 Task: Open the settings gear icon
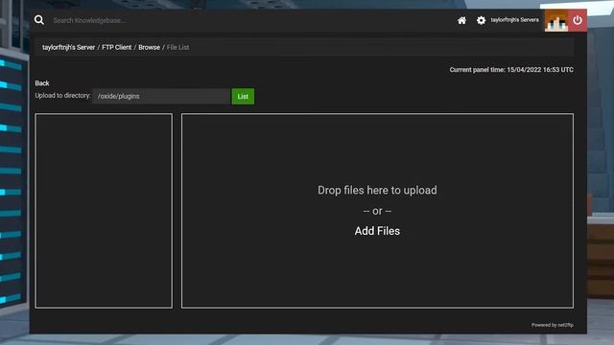[481, 20]
